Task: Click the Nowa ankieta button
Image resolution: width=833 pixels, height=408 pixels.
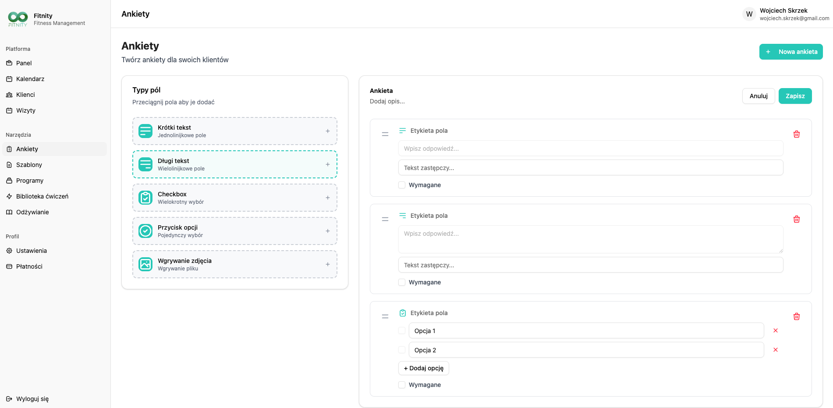Action: coord(790,52)
